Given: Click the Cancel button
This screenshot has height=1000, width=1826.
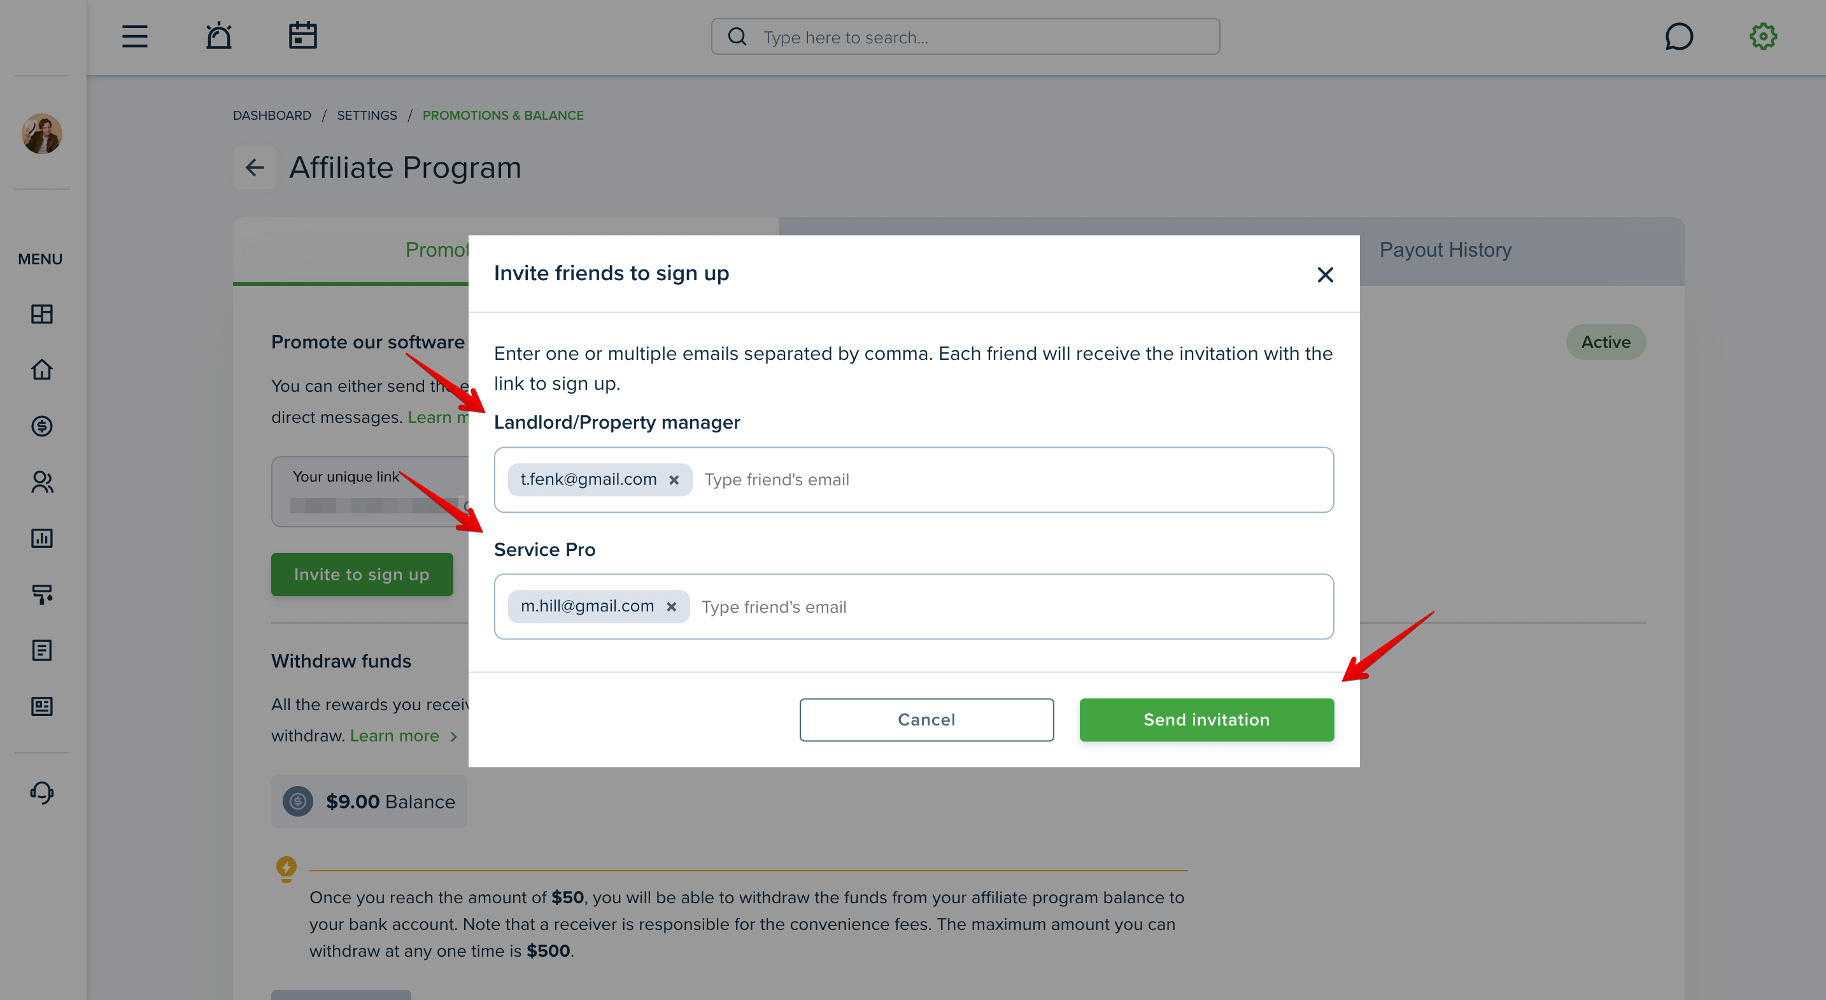Looking at the screenshot, I should click(x=926, y=720).
